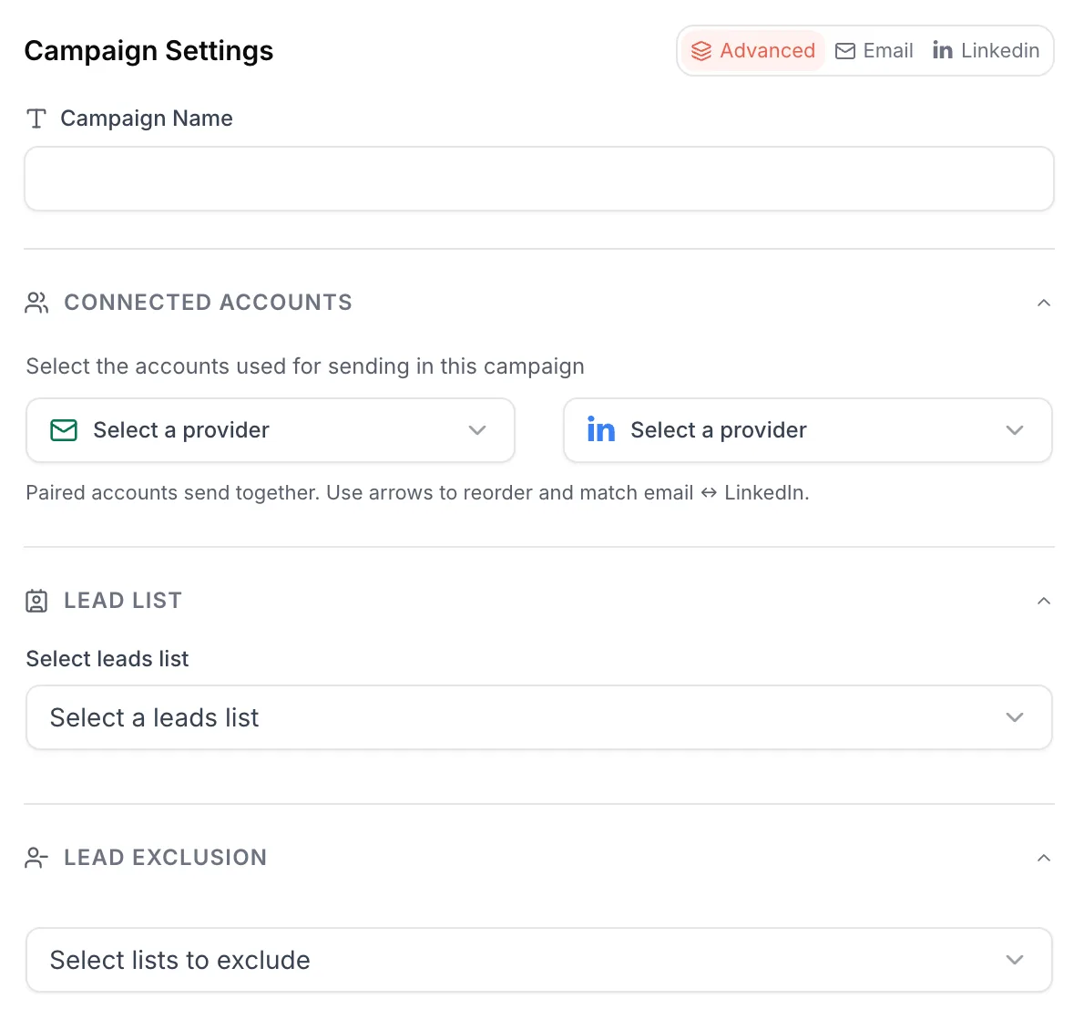
Task: Click the Linkedin tab logo icon
Action: pos(942,50)
